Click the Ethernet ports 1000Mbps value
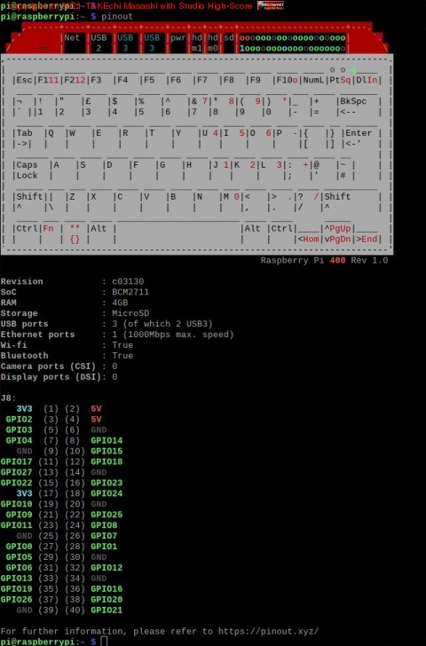The image size is (426, 646). [173, 335]
